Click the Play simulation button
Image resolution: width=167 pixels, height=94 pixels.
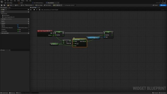[54, 5]
